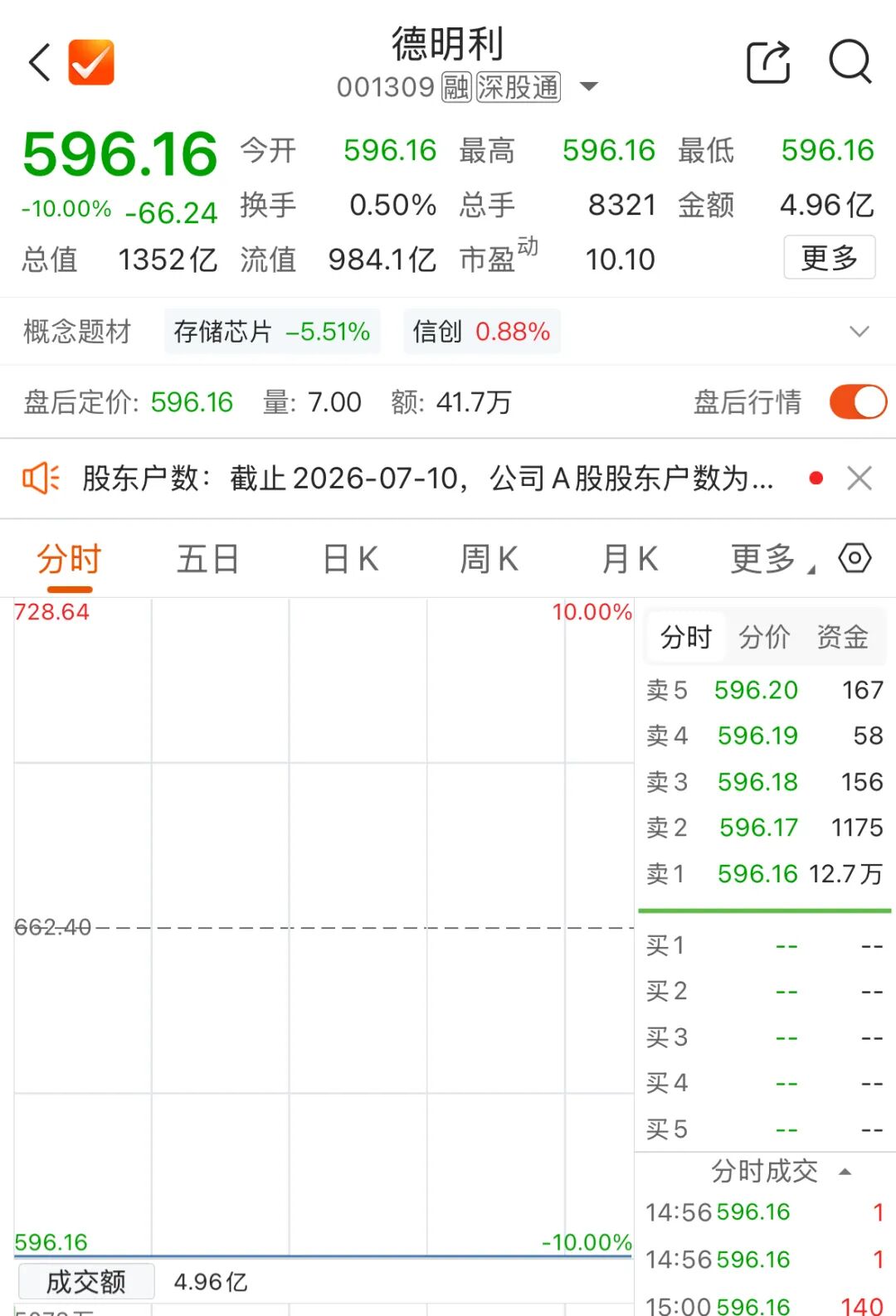Image resolution: width=896 pixels, height=1316 pixels.
Task: Expand the 概念题材 chevron
Action: (859, 332)
